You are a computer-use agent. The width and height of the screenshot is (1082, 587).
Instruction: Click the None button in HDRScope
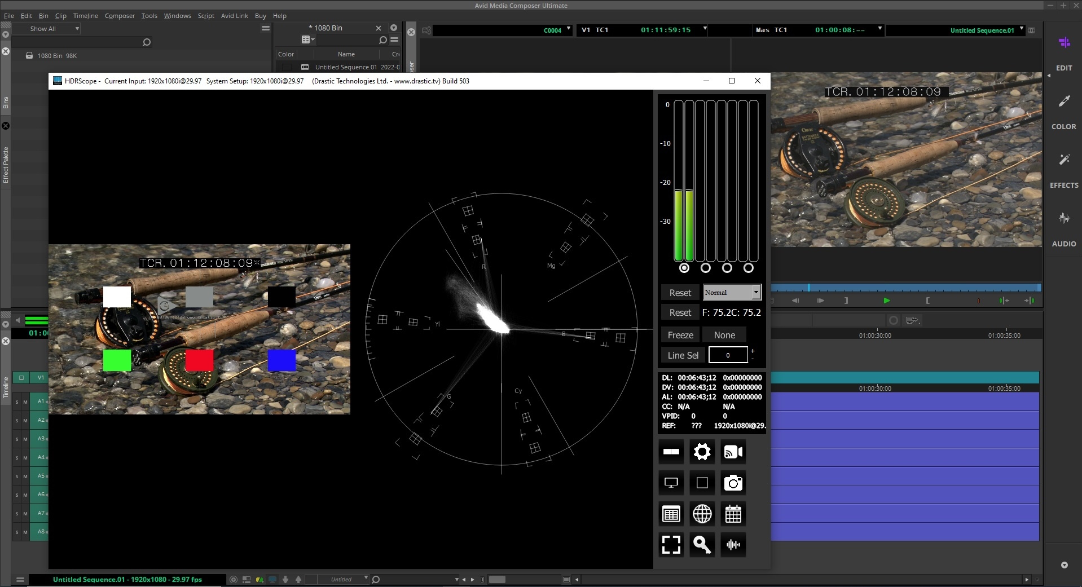tap(724, 335)
